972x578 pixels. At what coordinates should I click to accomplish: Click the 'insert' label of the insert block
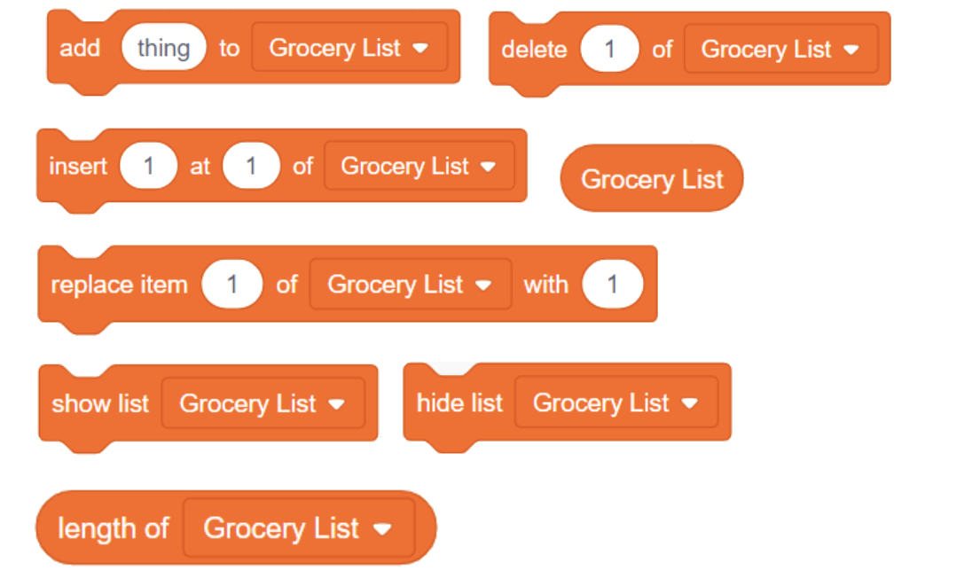pos(78,166)
